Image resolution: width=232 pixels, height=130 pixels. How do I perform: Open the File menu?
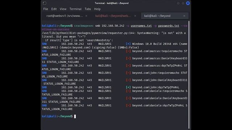click(x=46, y=9)
